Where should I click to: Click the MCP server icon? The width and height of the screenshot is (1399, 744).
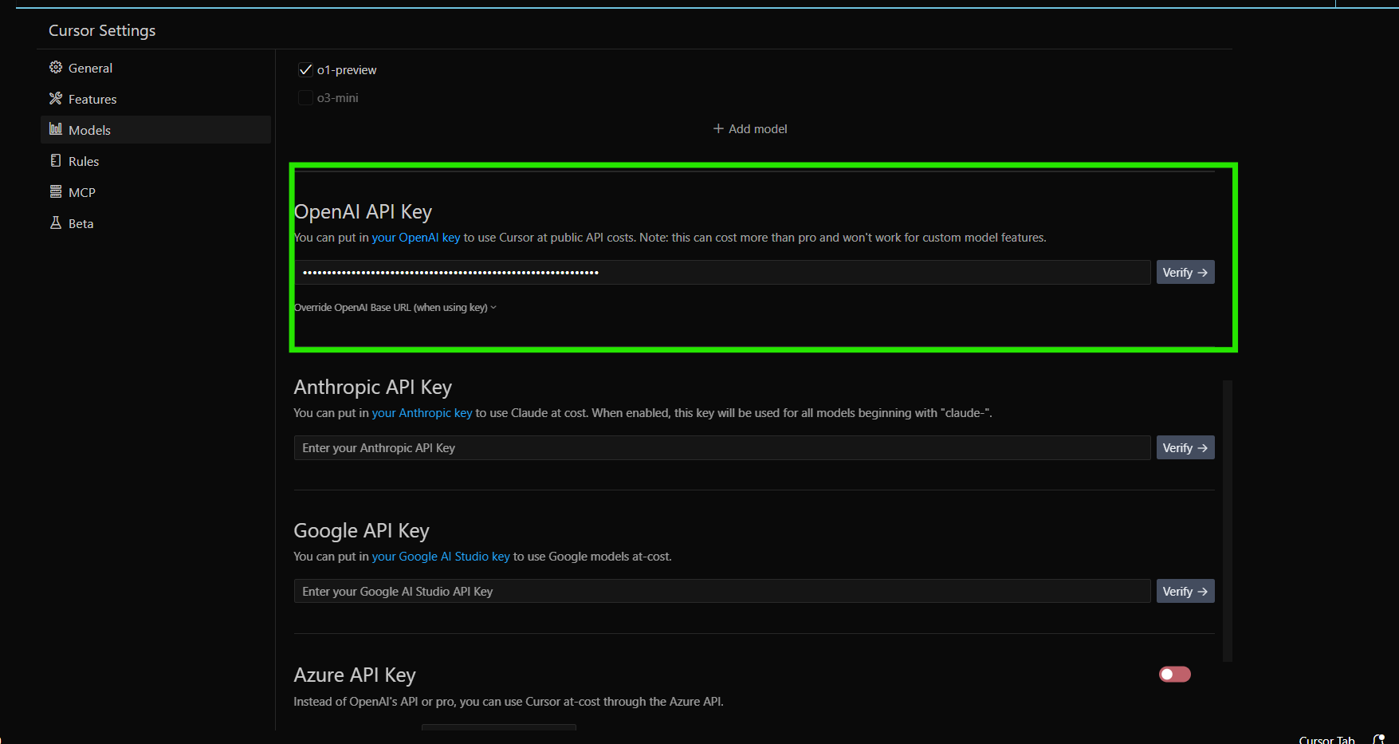(x=56, y=192)
